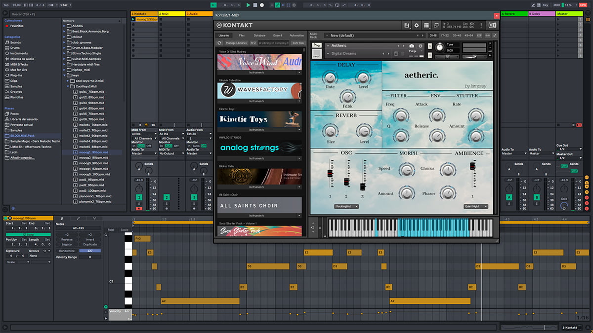Launch the mooog1/95bpm clip play triangle
The height and width of the screenshot is (333, 593).
134,19
